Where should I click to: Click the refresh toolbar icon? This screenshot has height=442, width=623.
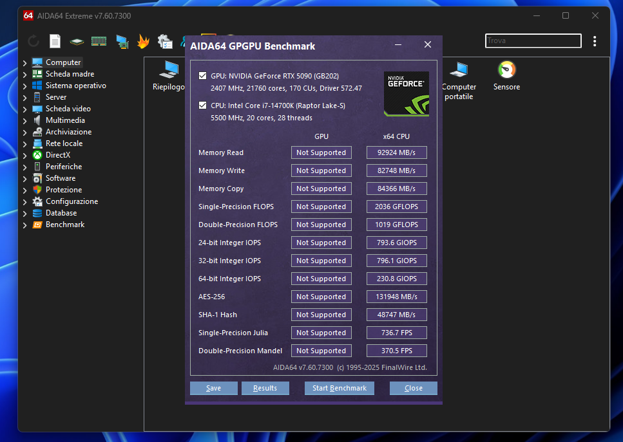pyautogui.click(x=34, y=41)
